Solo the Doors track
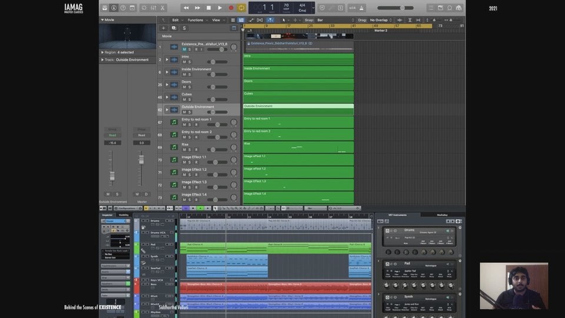The image size is (565, 318). [x=190, y=87]
